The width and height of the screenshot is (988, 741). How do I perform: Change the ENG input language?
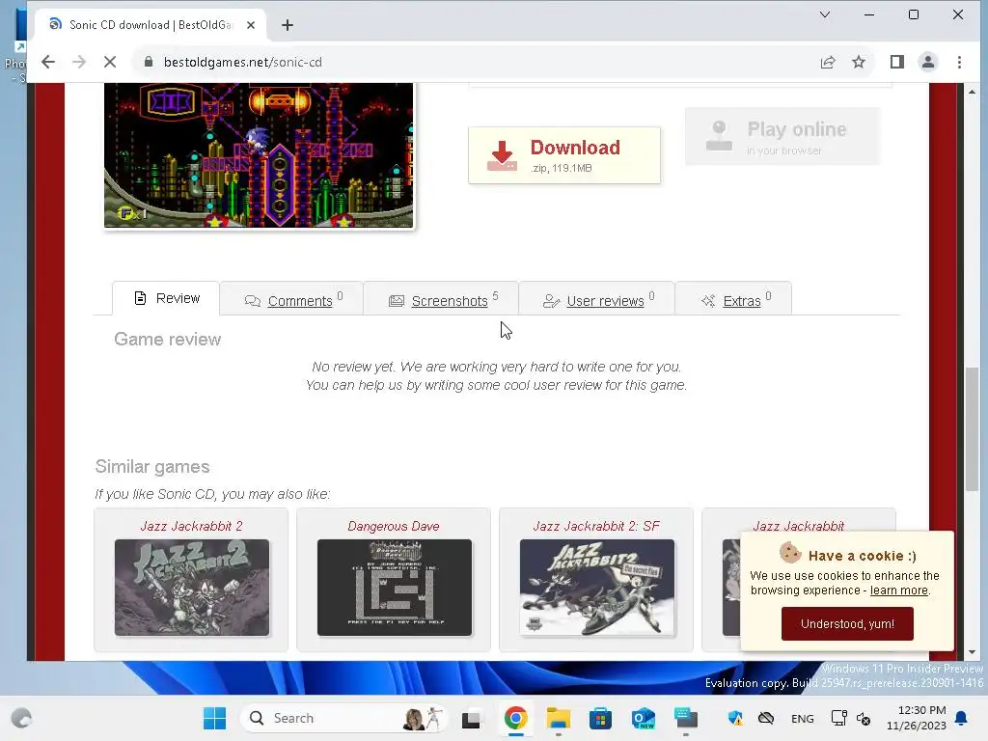coord(802,718)
